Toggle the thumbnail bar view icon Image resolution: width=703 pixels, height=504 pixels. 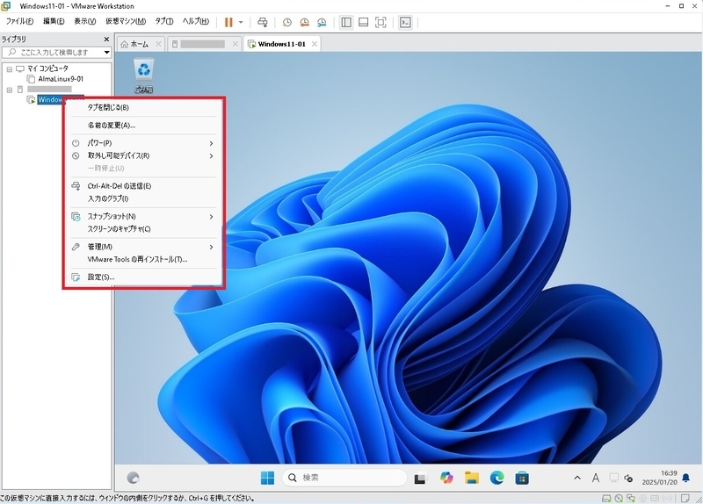[x=364, y=22]
